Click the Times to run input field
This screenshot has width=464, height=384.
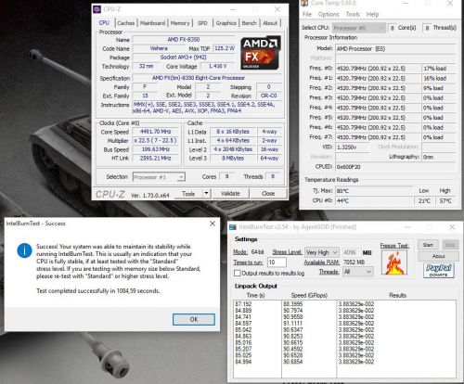[277, 262]
